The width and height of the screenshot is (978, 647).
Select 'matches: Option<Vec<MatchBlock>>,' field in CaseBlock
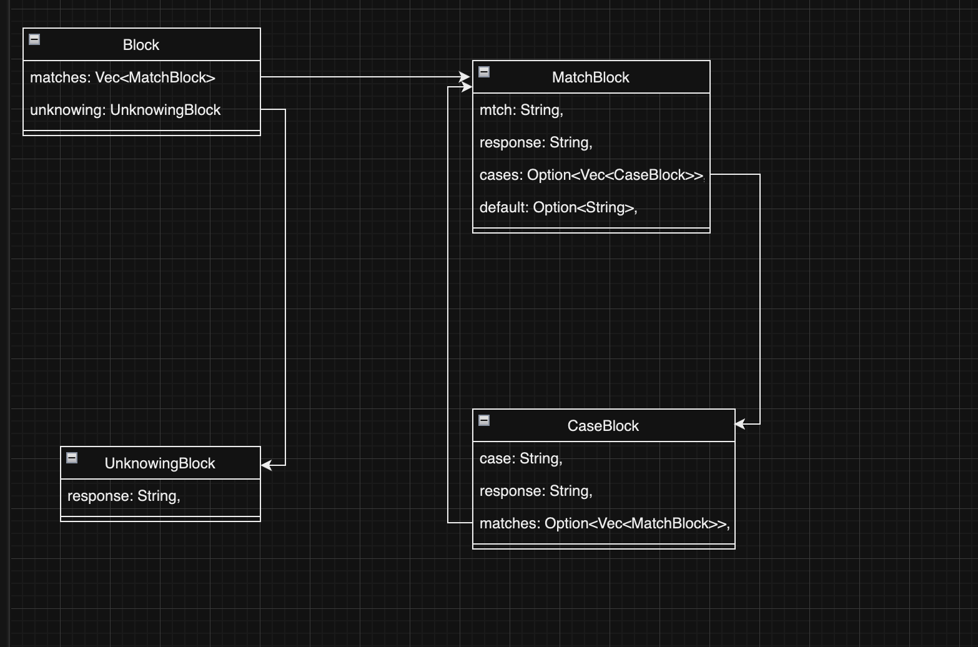point(604,523)
